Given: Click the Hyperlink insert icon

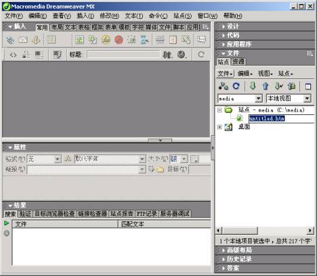Looking at the screenshot, I should [x=10, y=40].
